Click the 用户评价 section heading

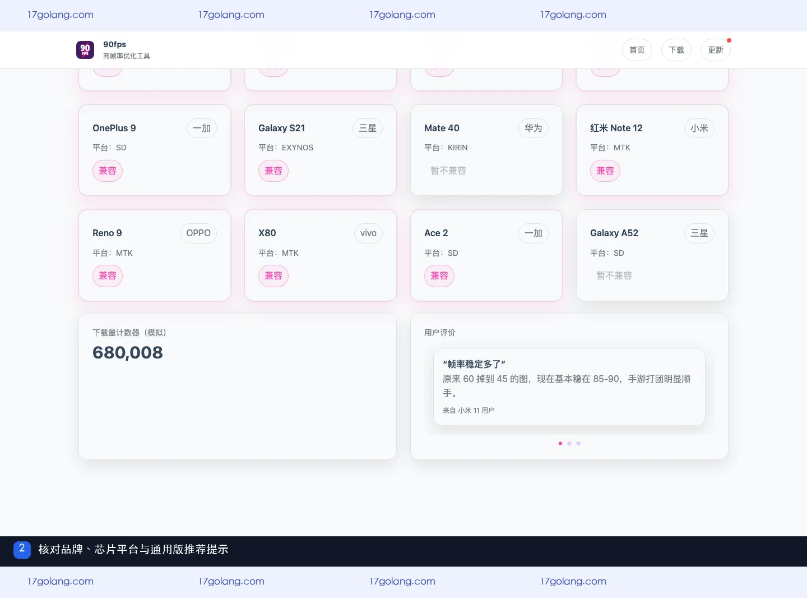point(440,333)
